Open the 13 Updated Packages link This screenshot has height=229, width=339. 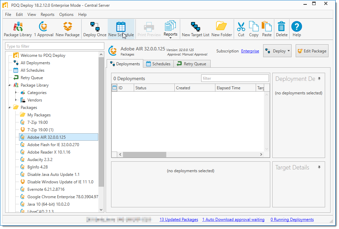(179, 220)
